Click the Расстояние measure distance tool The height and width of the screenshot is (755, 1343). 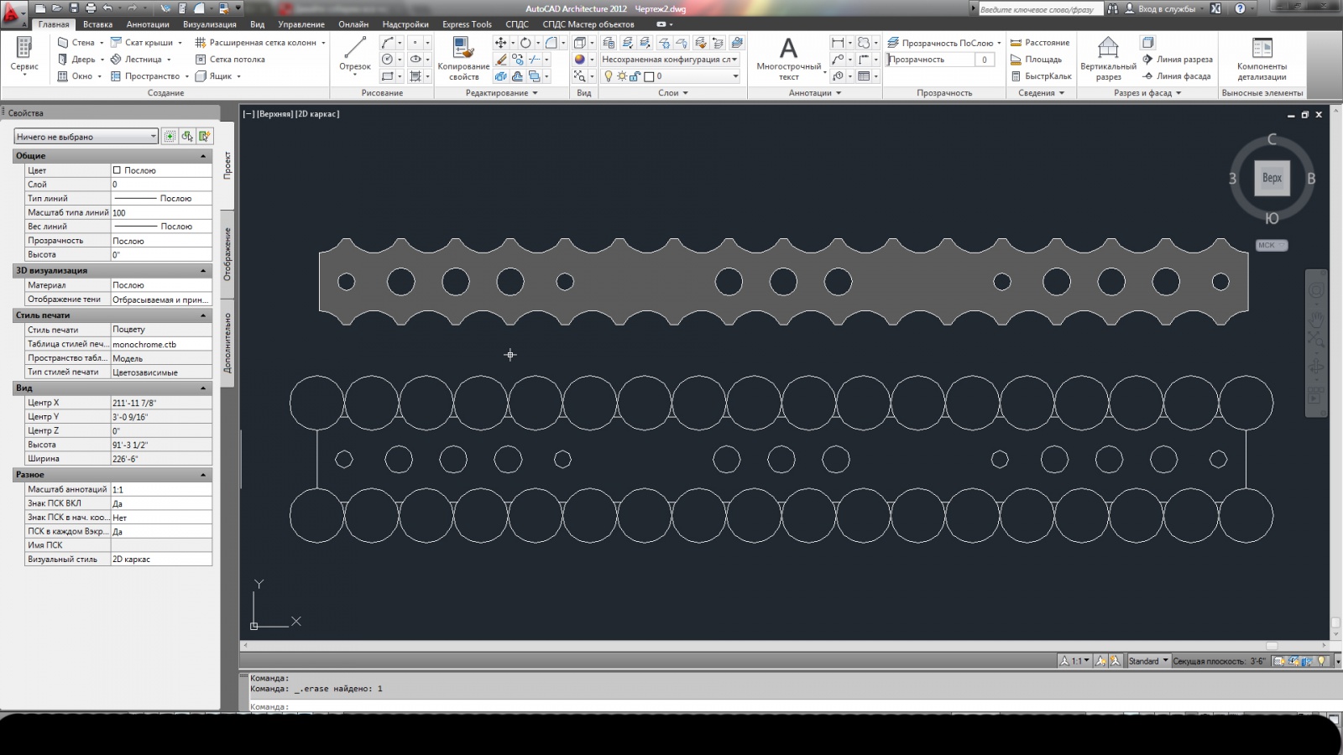point(1040,43)
